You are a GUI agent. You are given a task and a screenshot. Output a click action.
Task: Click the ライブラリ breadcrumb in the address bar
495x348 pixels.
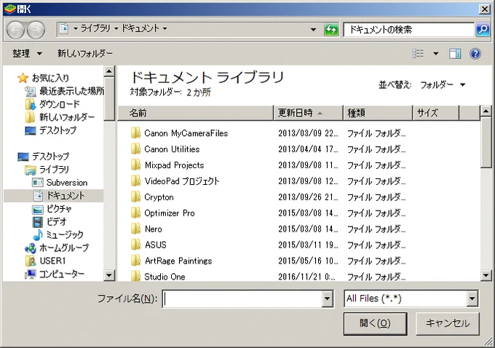[x=95, y=28]
